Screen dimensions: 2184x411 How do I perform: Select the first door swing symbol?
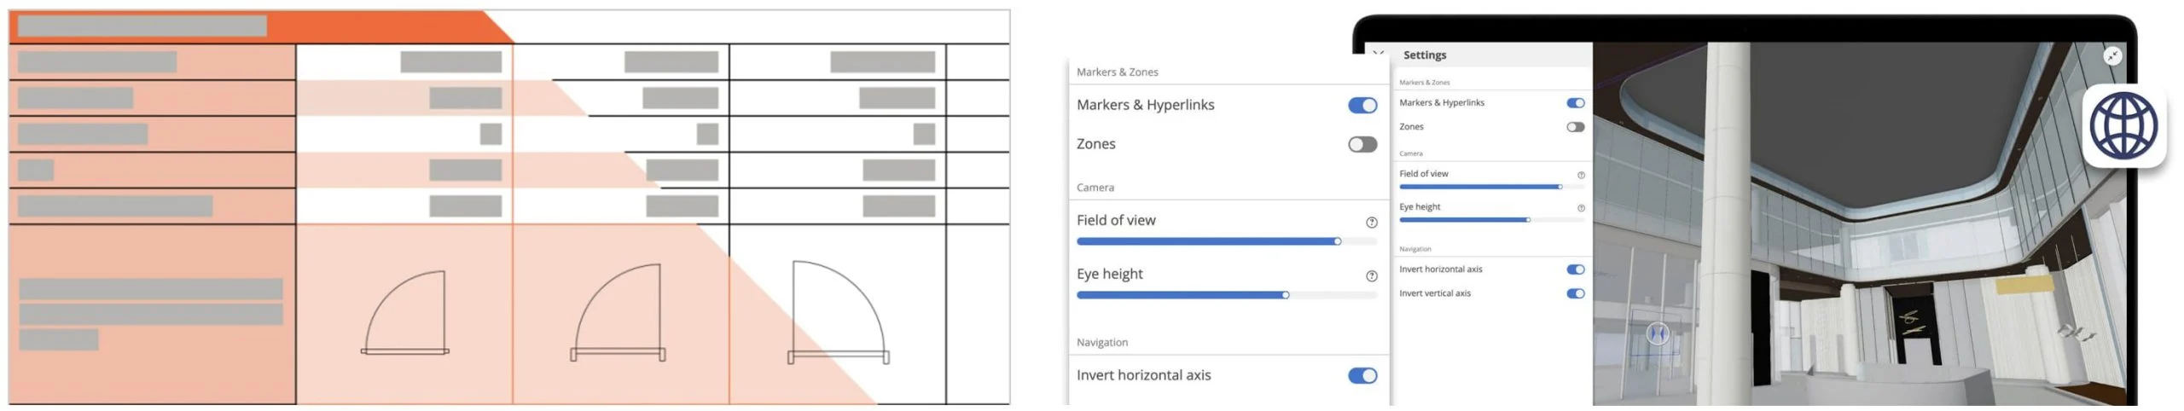405,312
